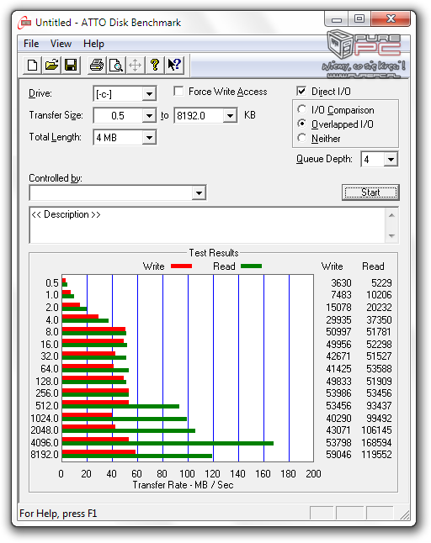Screen dimensions: 431x543
Task: Click the New document toolbar icon
Action: point(32,65)
